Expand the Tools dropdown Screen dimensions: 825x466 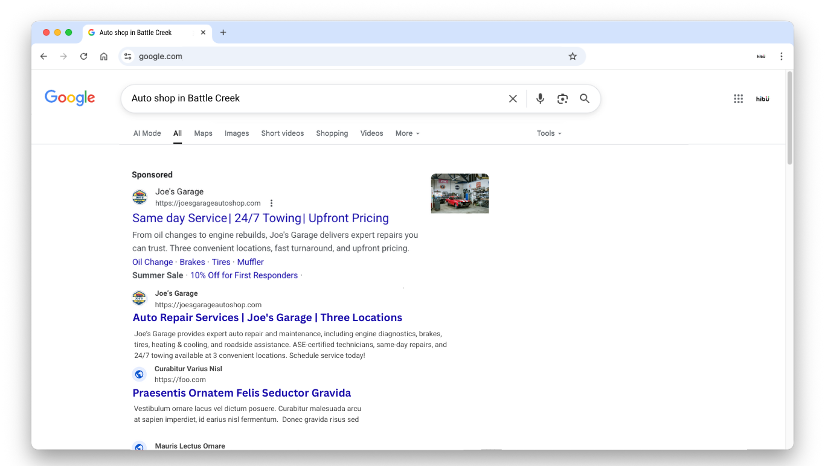(548, 133)
